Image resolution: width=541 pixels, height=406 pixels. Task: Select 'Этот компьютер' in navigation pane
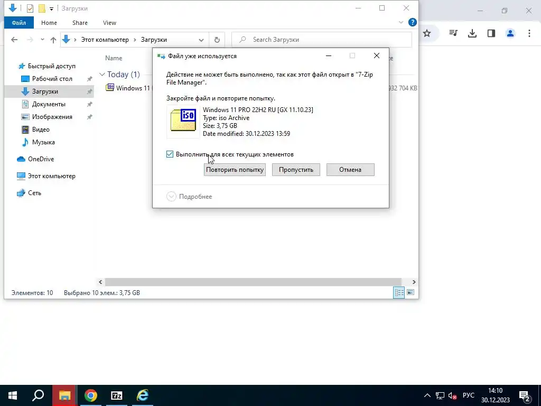tap(51, 176)
